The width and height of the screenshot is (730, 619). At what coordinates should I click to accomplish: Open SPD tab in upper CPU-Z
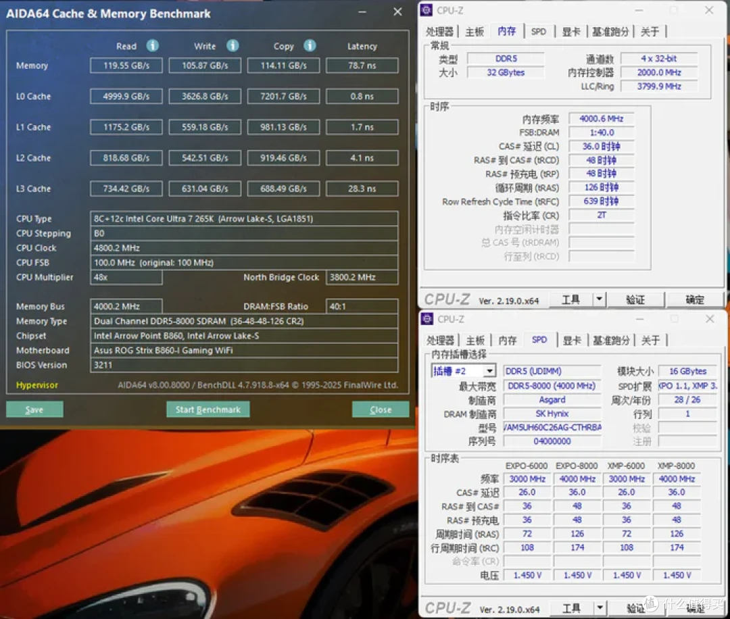click(x=539, y=32)
